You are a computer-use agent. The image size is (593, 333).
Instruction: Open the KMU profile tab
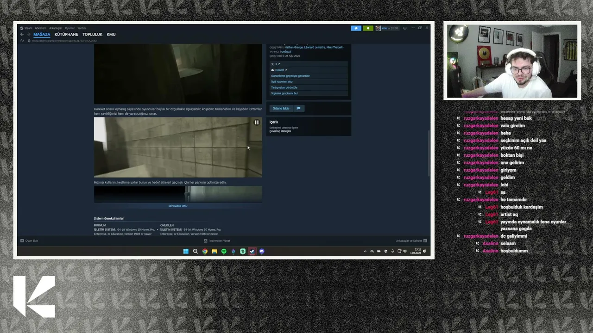point(111,35)
